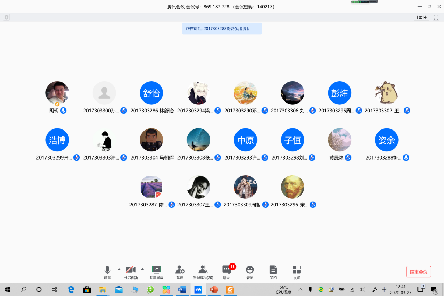Viewport: 444px width, 296px height.
Task: Open 管理成员(20) member management
Action: coord(203,270)
